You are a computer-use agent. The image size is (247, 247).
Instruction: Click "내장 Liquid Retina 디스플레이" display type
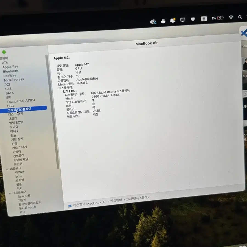coord(110,92)
